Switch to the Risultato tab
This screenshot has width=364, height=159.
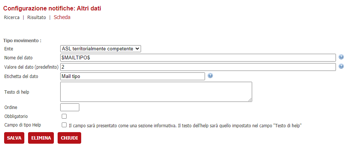pyautogui.click(x=37, y=18)
